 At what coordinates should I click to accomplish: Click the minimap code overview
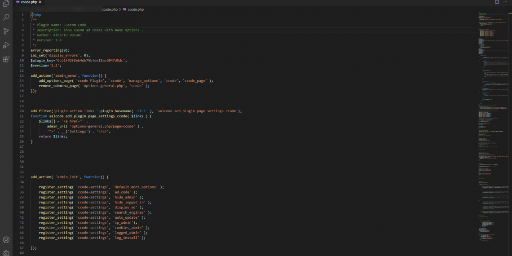[x=493, y=128]
